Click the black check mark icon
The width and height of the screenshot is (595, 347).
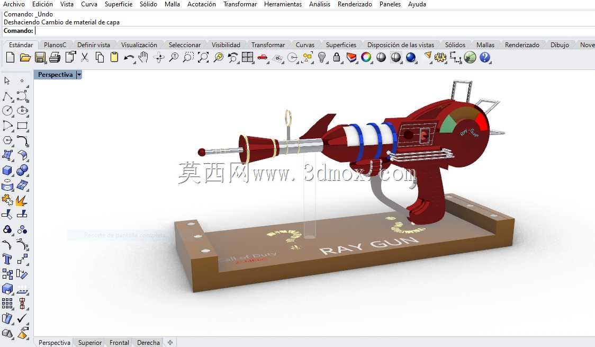click(22, 318)
